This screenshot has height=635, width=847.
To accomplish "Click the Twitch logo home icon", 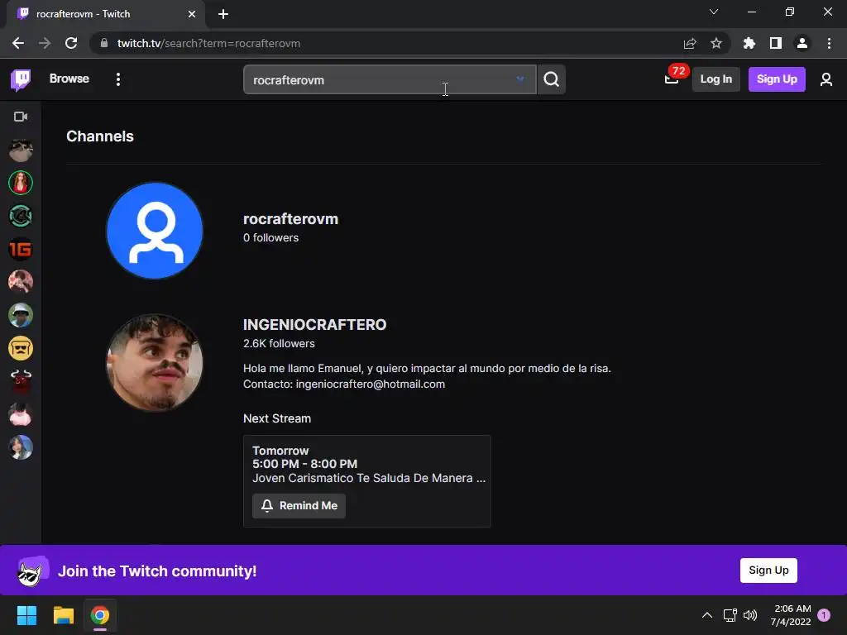I will coord(21,79).
